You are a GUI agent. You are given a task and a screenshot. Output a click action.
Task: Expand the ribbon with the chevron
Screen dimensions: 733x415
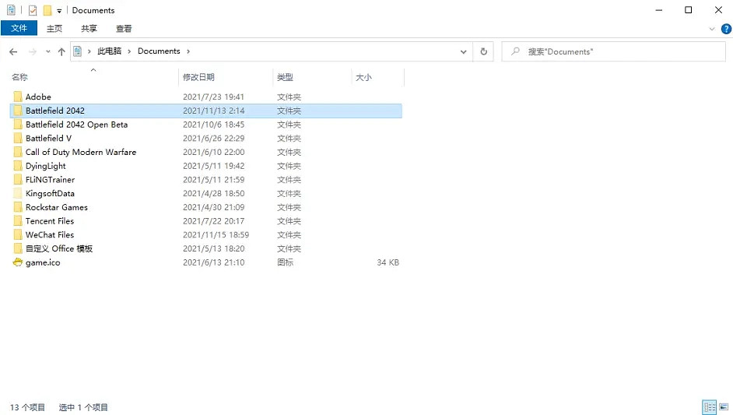pos(711,29)
